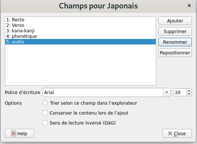Open Repositionner field dialog
197x144 pixels.
pos(175,53)
